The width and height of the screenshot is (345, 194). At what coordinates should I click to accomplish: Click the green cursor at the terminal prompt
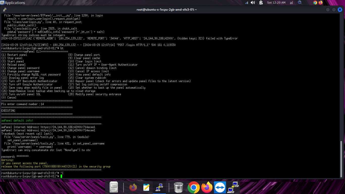pos(61,176)
